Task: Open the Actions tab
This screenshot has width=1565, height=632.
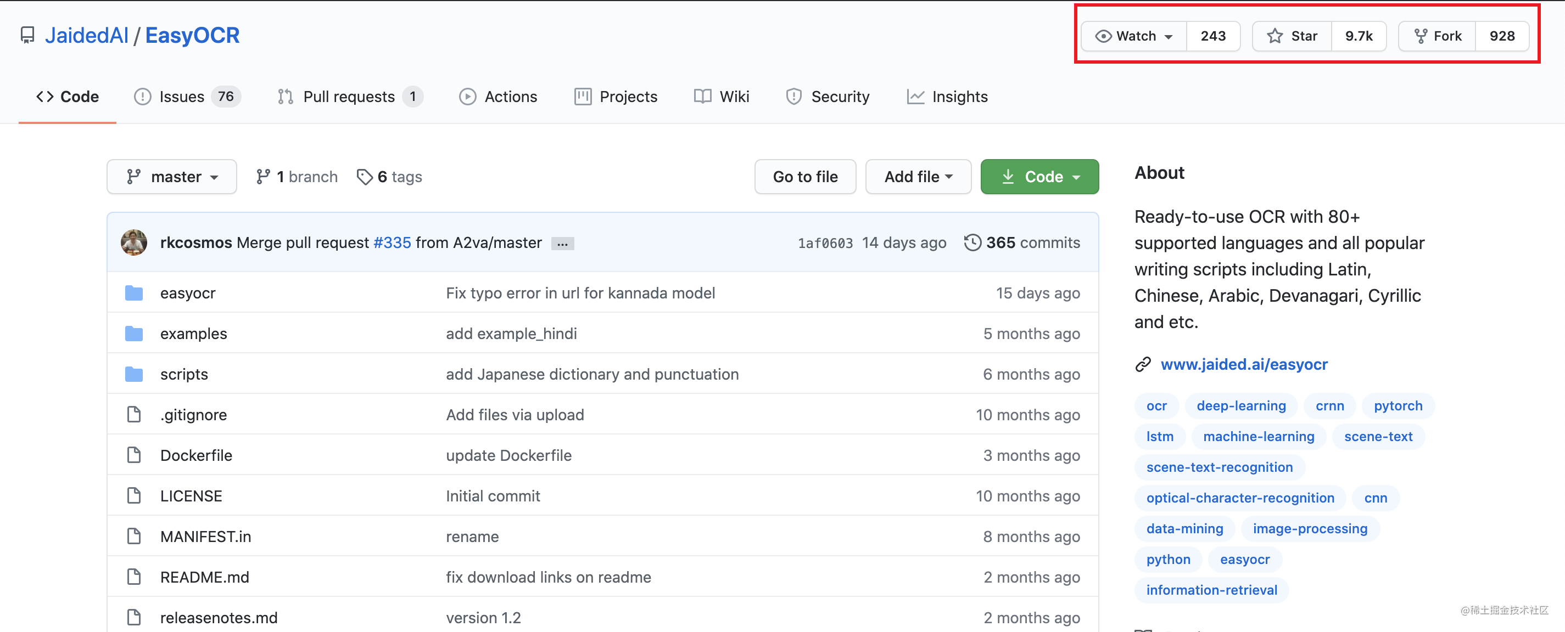Action: (x=498, y=97)
